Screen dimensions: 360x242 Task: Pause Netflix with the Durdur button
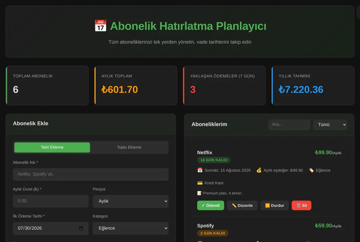point(274,205)
